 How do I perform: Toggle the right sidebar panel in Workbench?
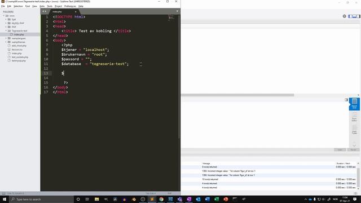(x=358, y=16)
